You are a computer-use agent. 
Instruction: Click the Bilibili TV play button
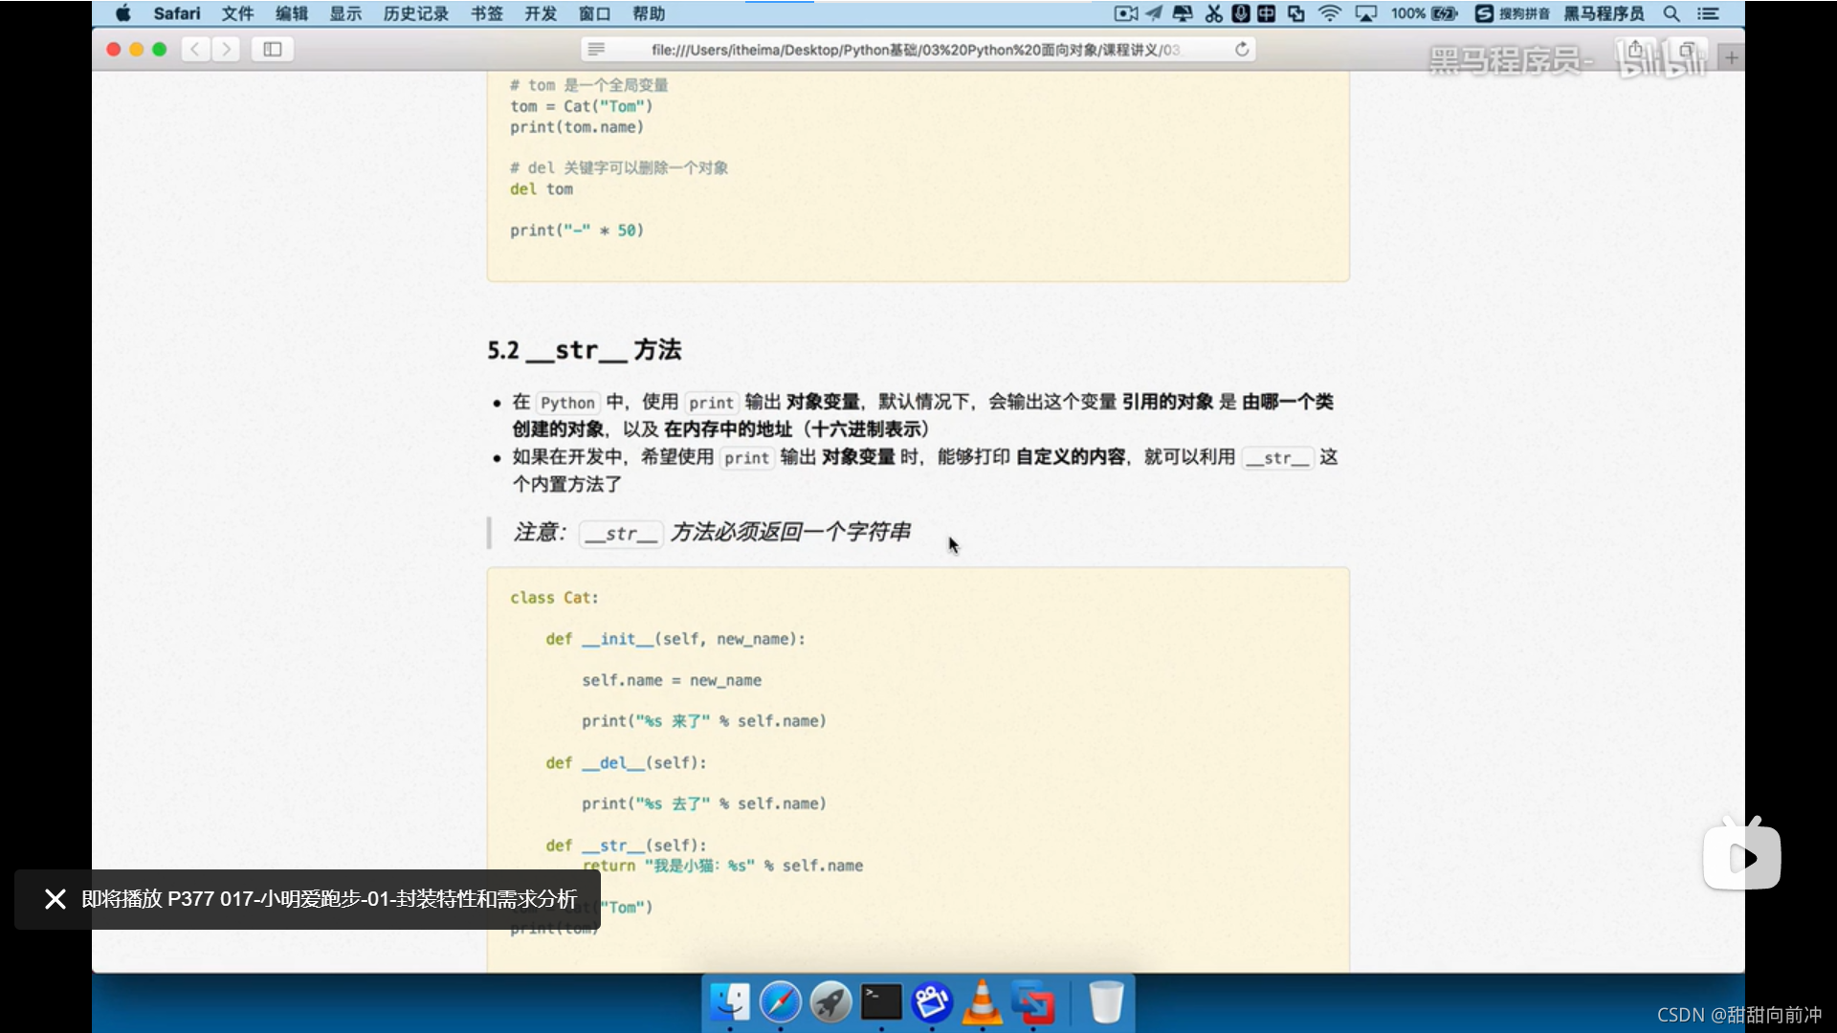pos(1742,854)
